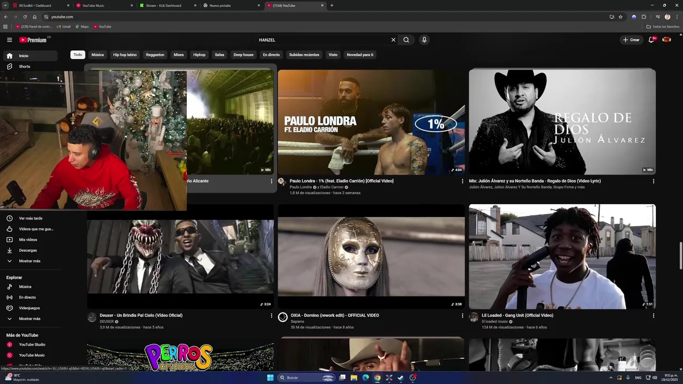Open Chrome extensions puzzle icon
The width and height of the screenshot is (683, 384).
click(x=644, y=17)
